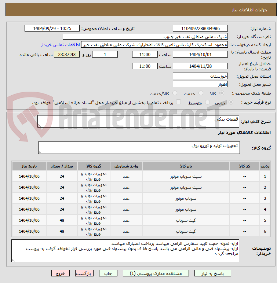
Task: Click the نام کالا column header
Action: pyautogui.click(x=186, y=166)
